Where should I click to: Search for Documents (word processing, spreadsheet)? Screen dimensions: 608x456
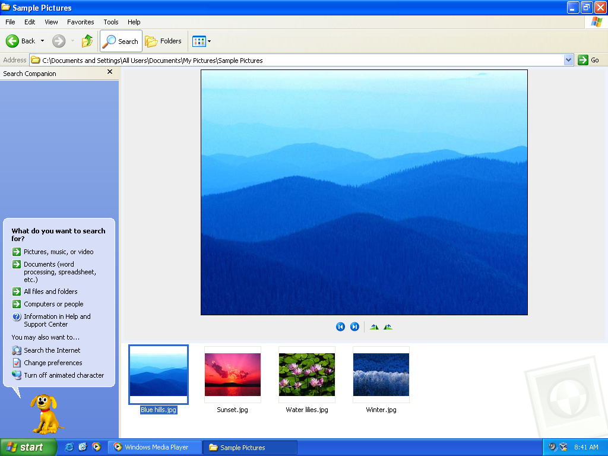point(60,272)
